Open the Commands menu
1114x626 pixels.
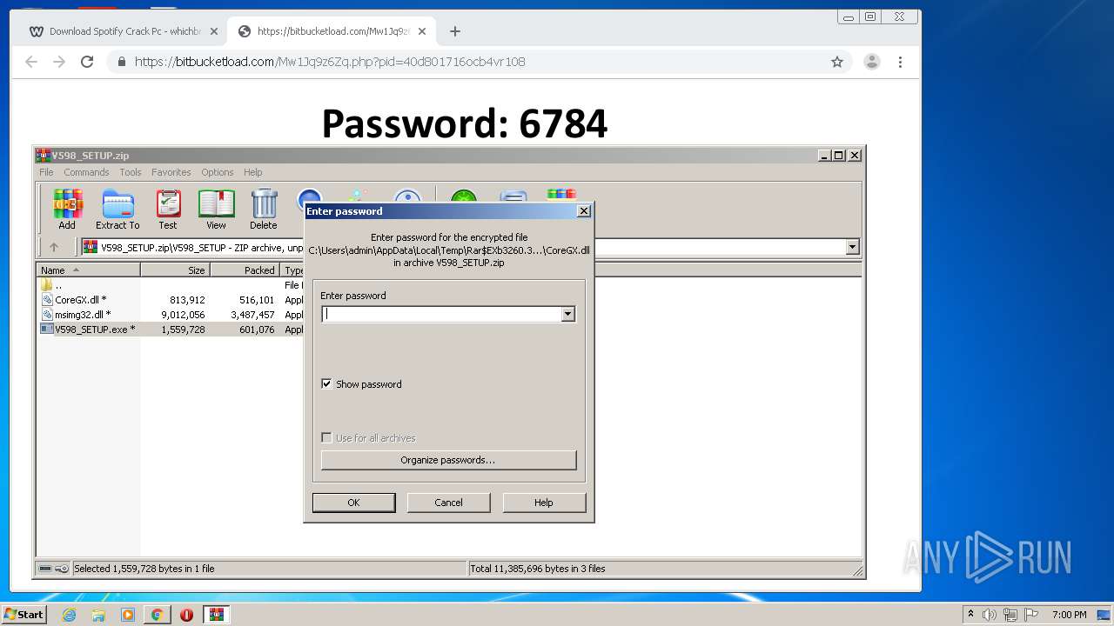[x=86, y=172]
